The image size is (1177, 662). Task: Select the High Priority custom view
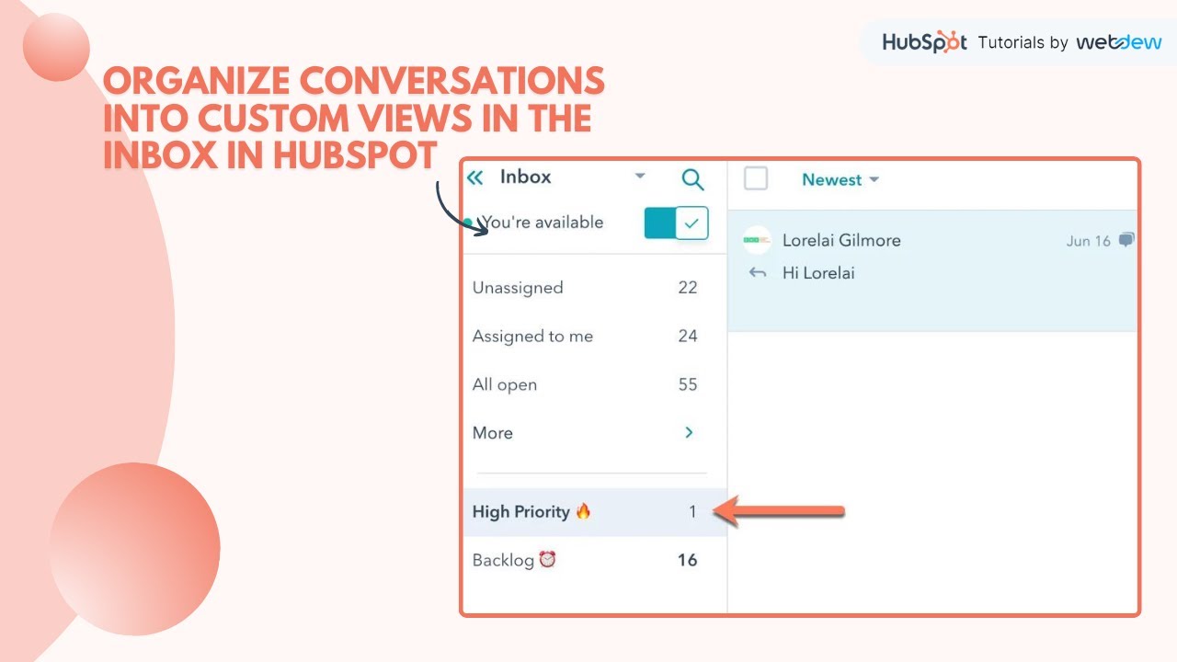coord(594,512)
